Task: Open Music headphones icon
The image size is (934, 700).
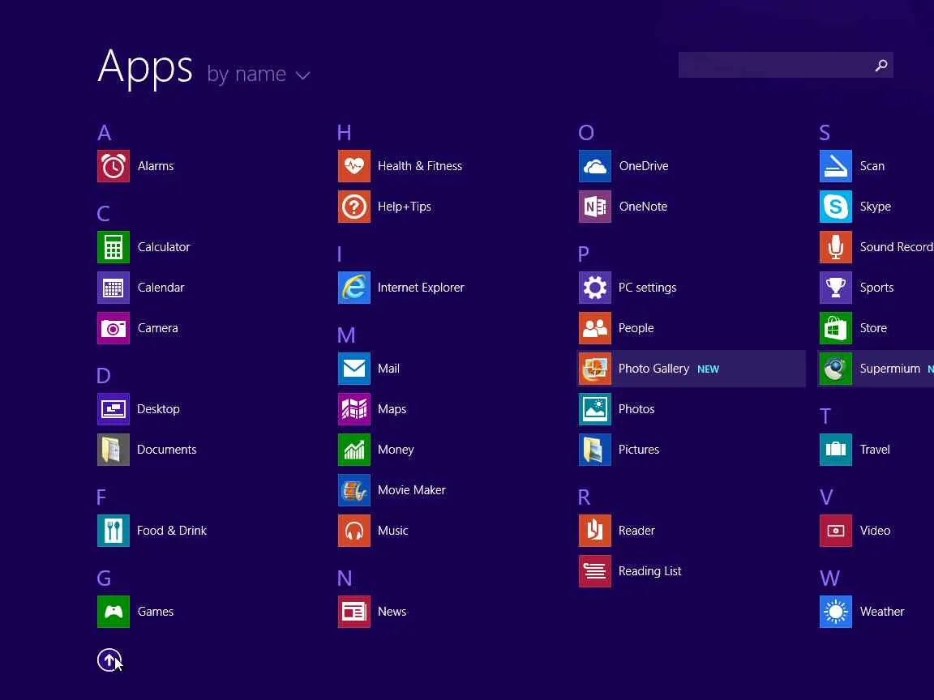Action: [353, 531]
